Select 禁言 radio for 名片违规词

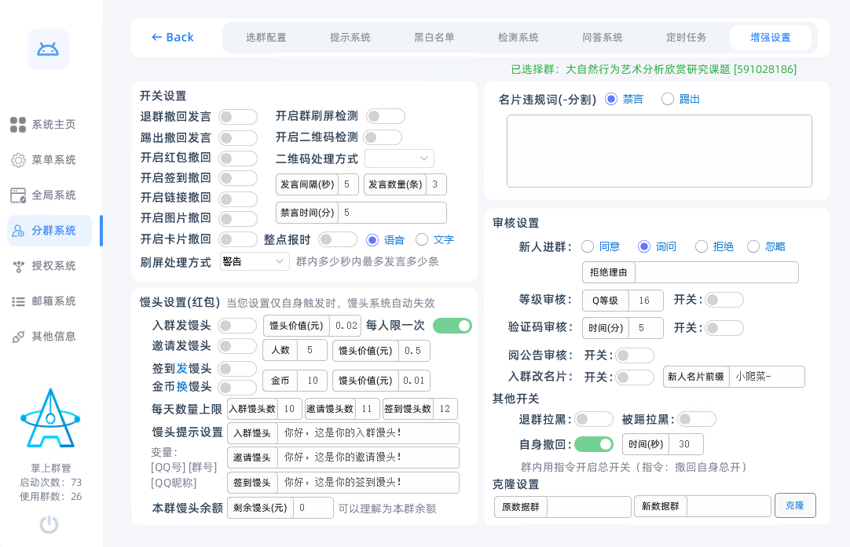click(x=611, y=99)
